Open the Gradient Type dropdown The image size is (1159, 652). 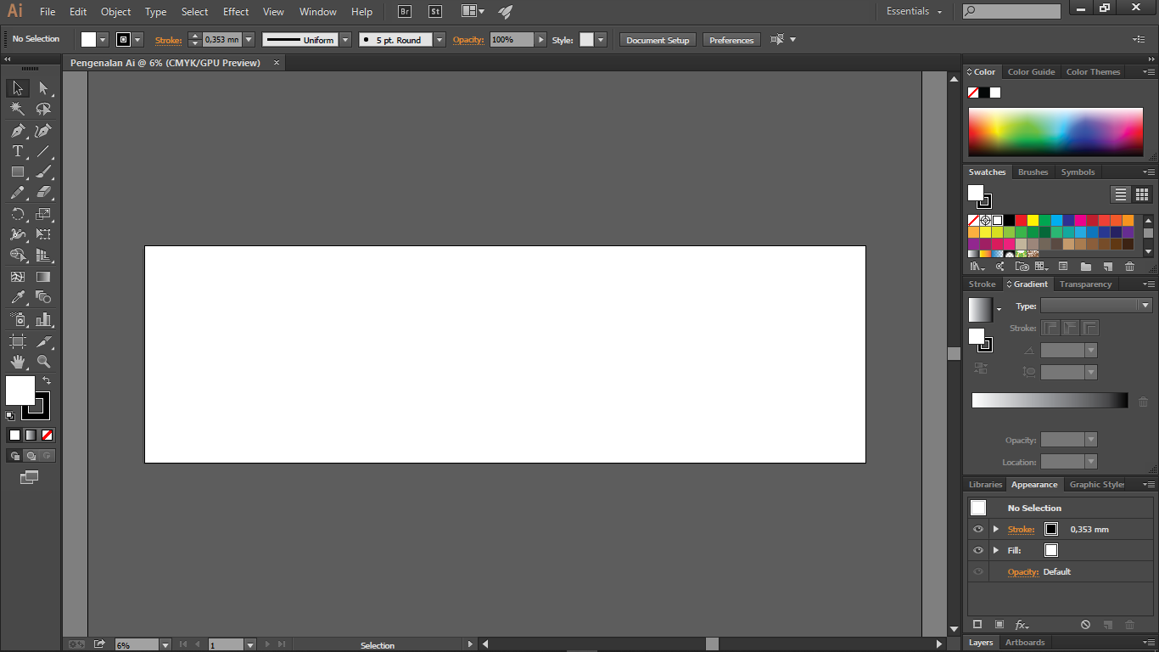pyautogui.click(x=1096, y=306)
